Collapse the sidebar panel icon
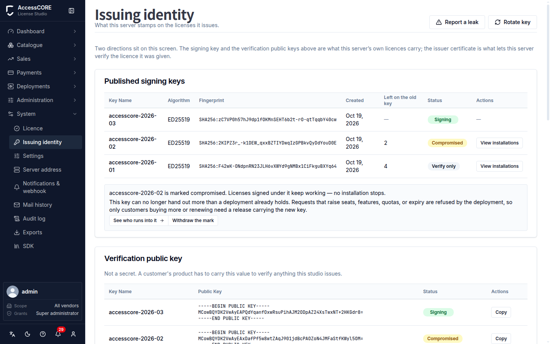 point(71,11)
